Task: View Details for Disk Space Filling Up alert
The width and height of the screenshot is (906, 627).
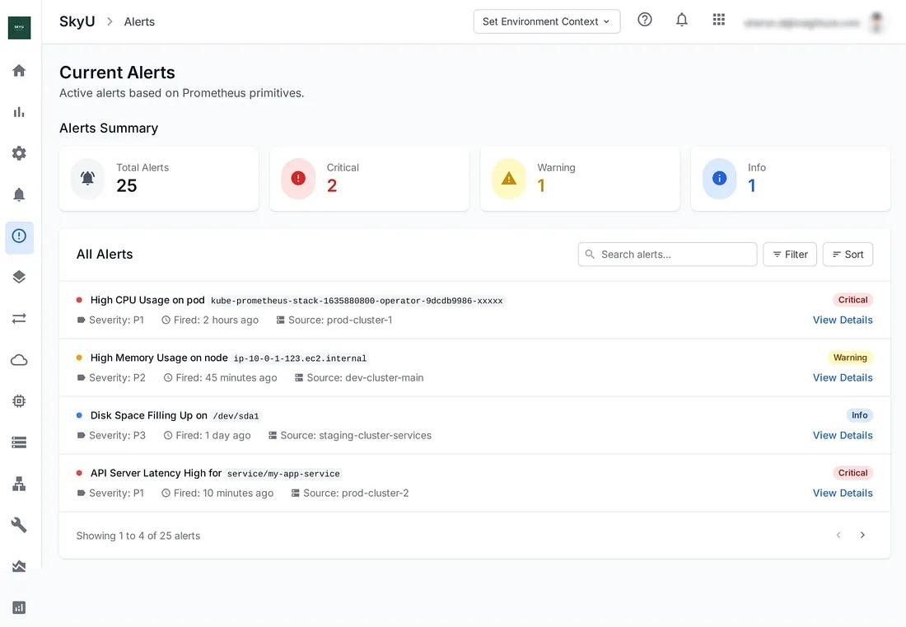Action: pos(843,435)
